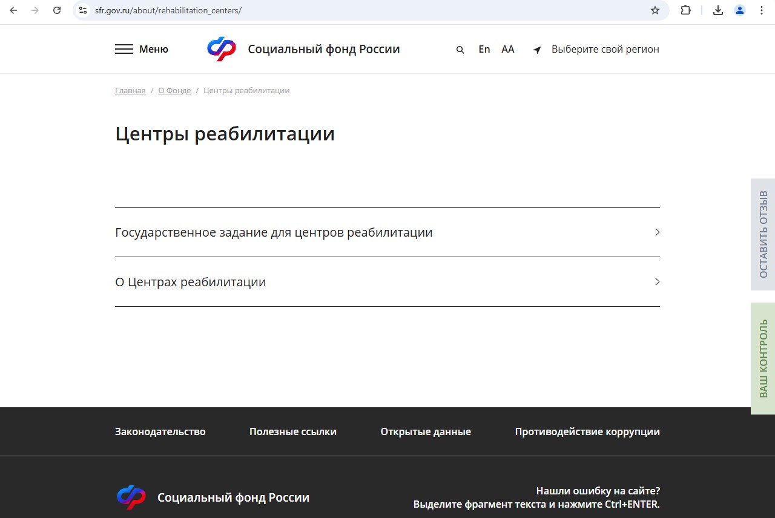The height and width of the screenshot is (518, 775).
Task: Open site search with magnifier icon
Action: pyautogui.click(x=460, y=50)
